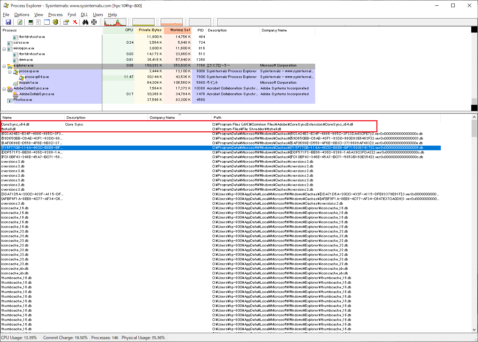Sort by the CPU column header
Screen dimensions: 478x342
pos(118,30)
